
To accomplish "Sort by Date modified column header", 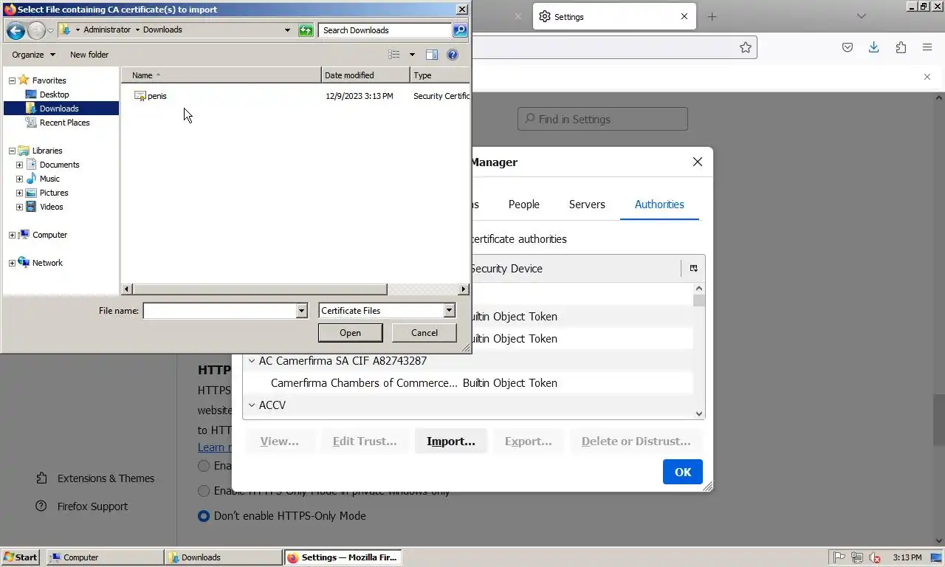I will (365, 75).
